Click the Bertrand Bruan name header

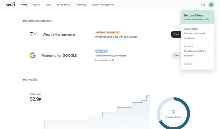(194, 15)
